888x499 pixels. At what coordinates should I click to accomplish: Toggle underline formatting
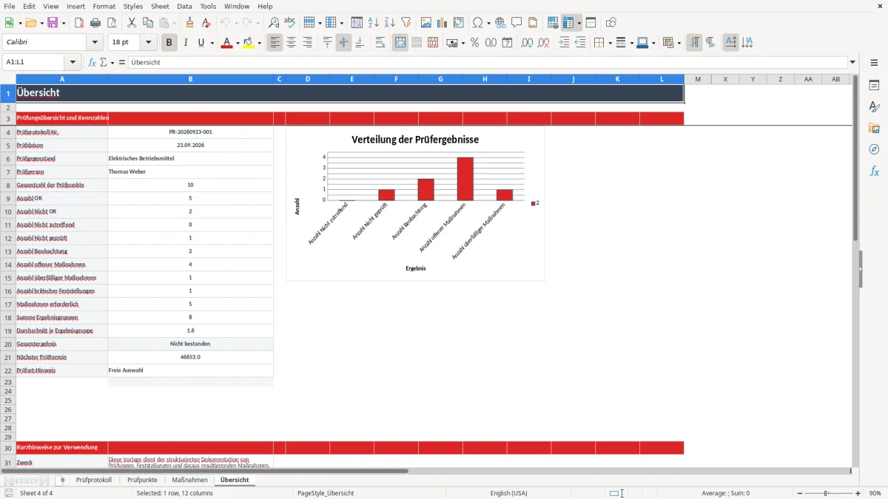click(201, 43)
